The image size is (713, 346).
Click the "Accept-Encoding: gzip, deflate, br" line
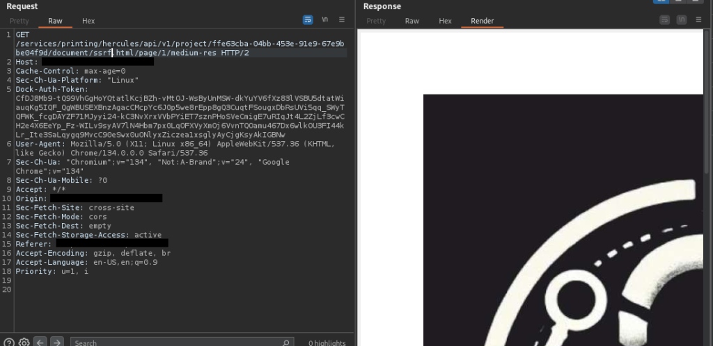pyautogui.click(x=93, y=253)
